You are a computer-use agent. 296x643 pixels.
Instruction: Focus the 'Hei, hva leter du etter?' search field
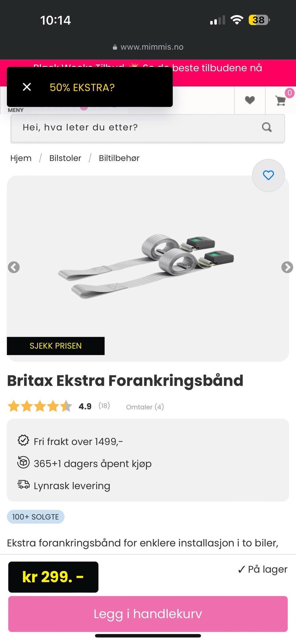pos(133,127)
